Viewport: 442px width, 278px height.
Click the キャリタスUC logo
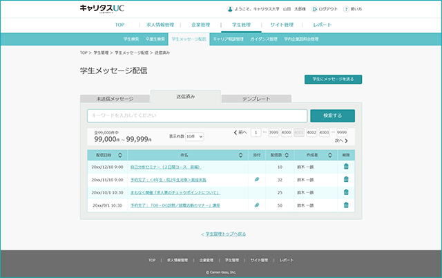[102, 9]
